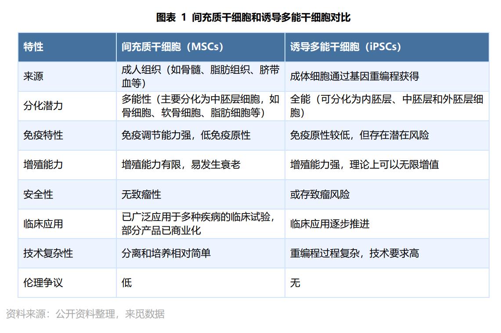Click the 临床应用 row label
Screen dimensions: 501x333
tap(43, 224)
